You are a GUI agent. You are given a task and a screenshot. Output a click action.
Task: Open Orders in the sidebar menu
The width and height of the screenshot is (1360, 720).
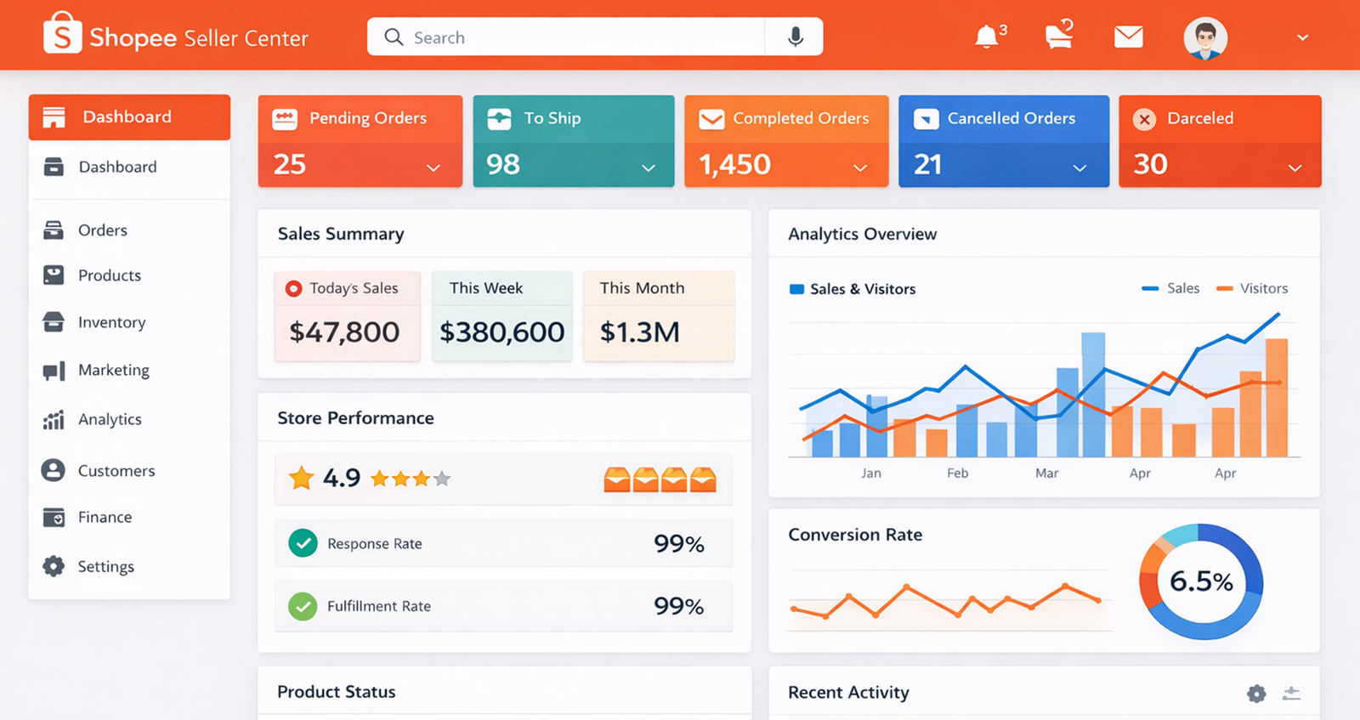(102, 230)
